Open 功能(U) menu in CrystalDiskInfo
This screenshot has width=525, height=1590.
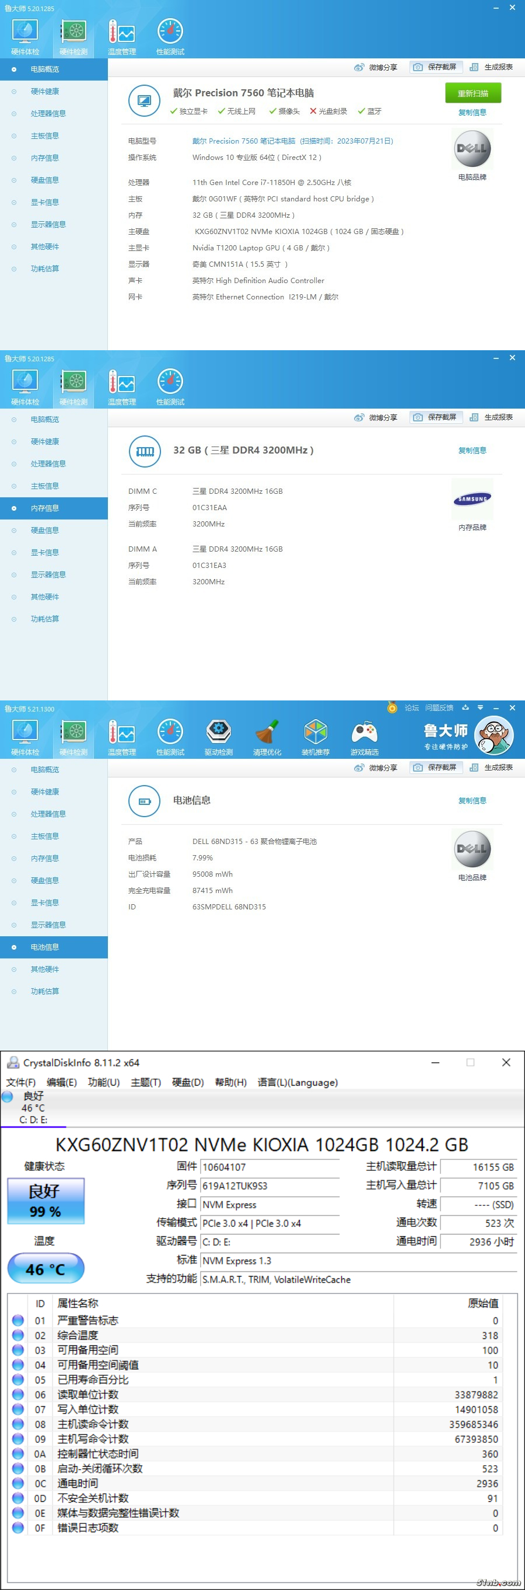pyautogui.click(x=104, y=1082)
